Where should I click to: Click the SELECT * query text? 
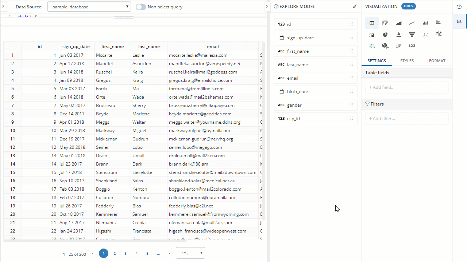(27, 16)
